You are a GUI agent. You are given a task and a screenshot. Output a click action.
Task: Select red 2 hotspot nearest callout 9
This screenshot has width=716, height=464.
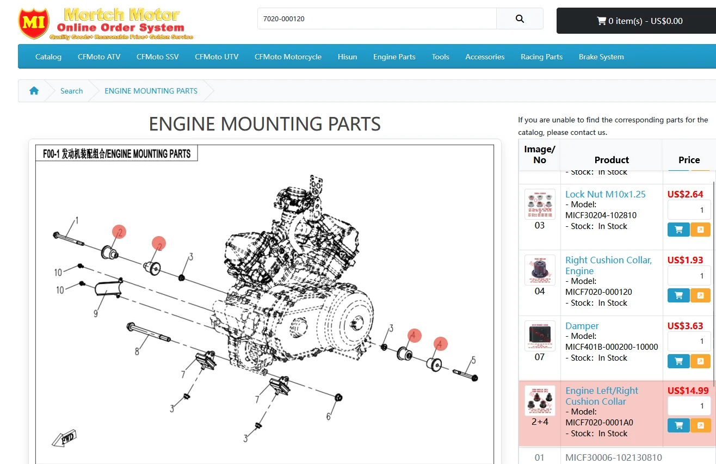[x=158, y=243]
